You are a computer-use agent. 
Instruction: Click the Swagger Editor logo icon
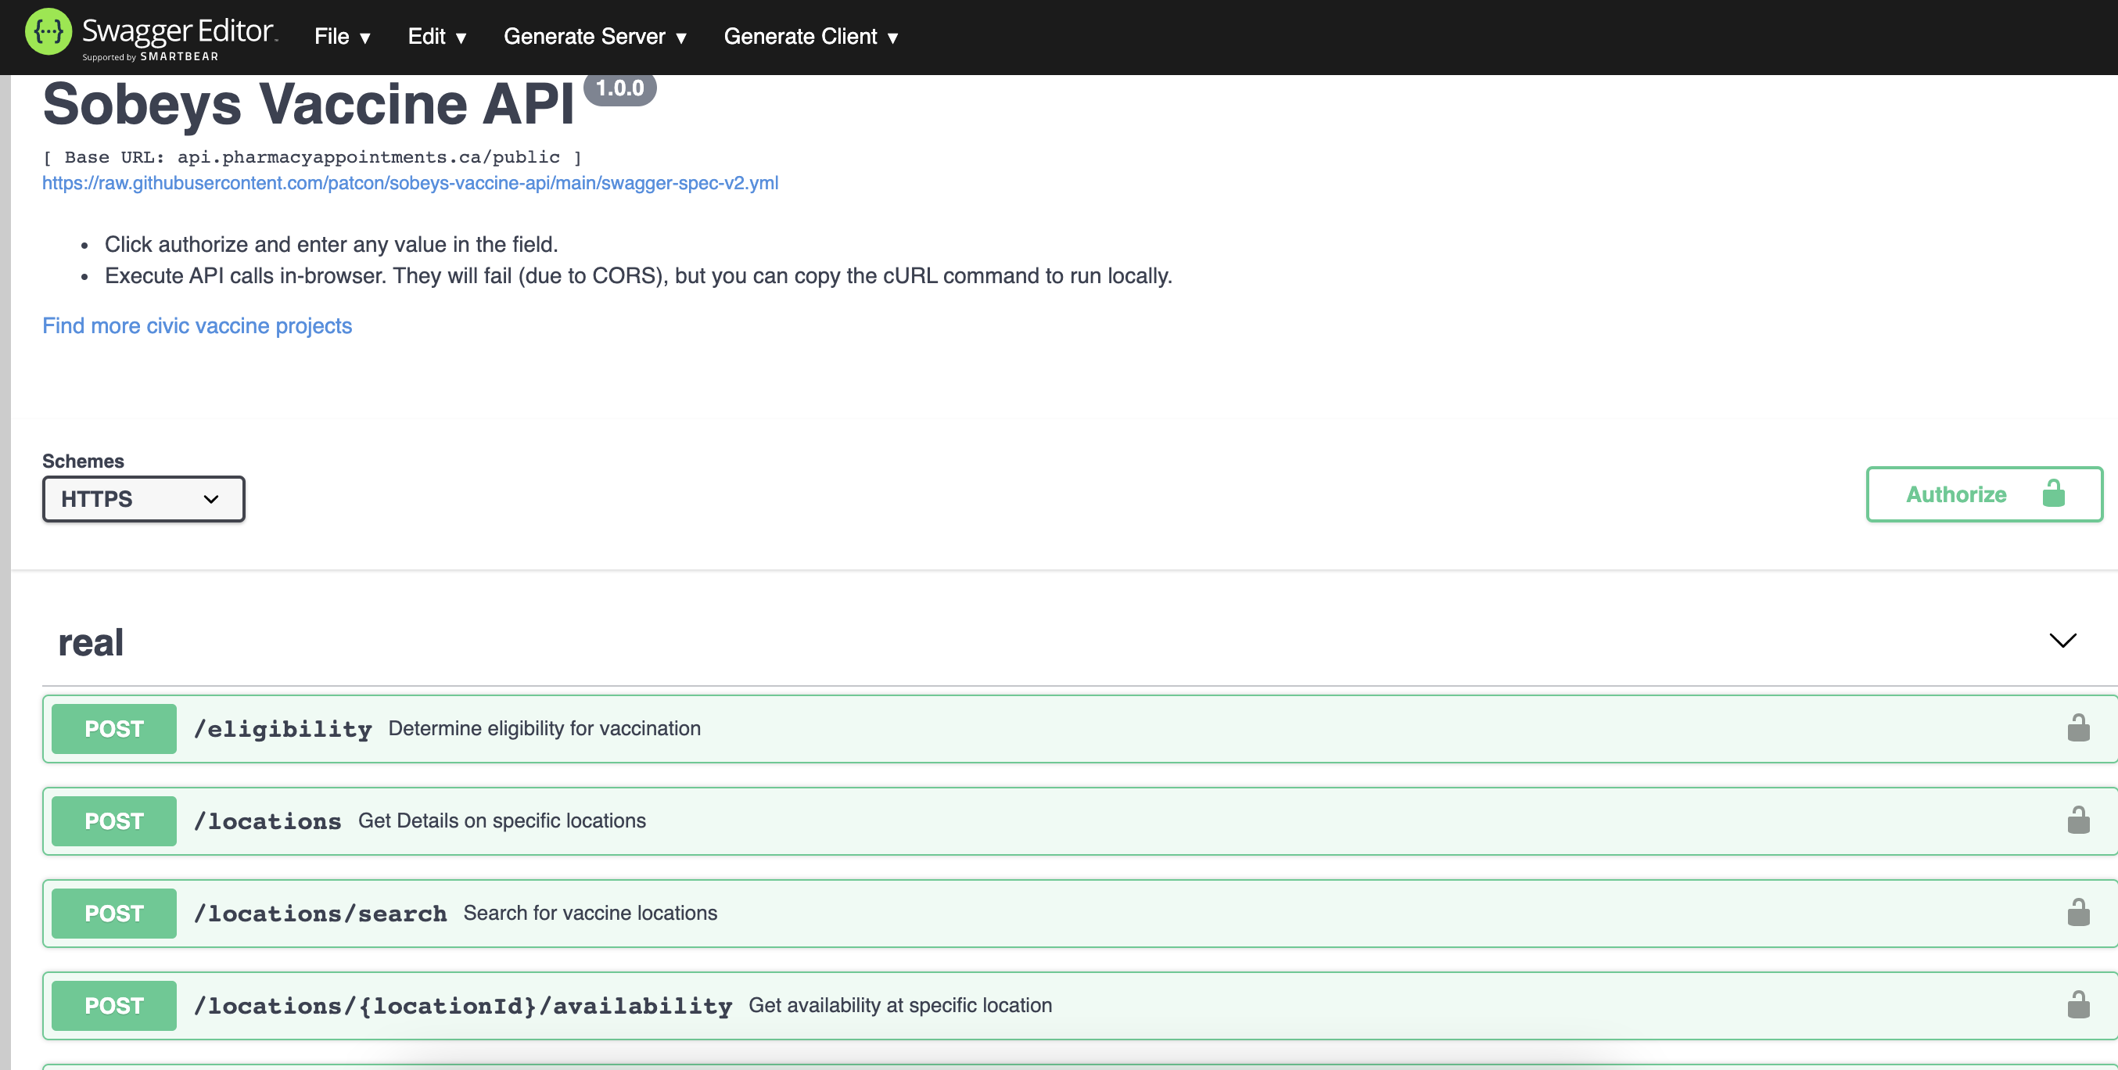click(48, 31)
